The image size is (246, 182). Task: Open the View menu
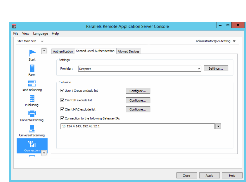26,33
